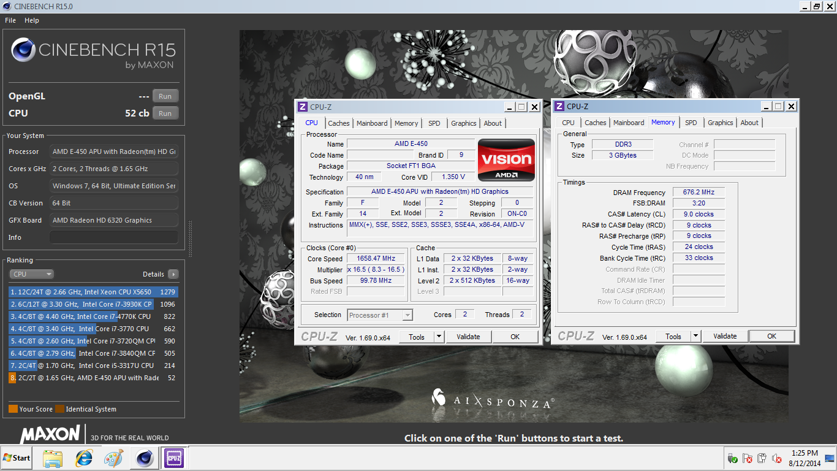
Task: Open the Graphics tab in right CPU-Z window
Action: coord(721,123)
